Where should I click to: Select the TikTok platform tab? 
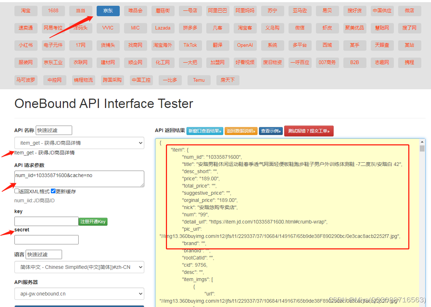point(190,45)
